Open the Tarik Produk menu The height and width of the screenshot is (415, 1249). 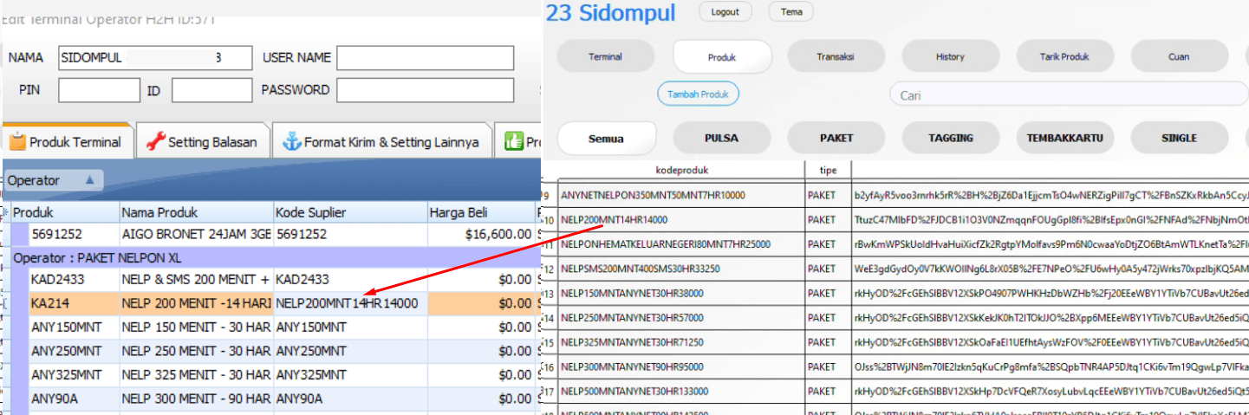click(1064, 56)
